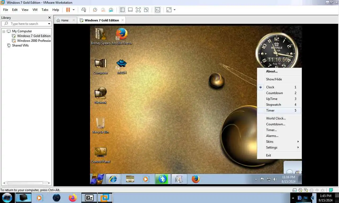Choose Exit in the clock menu

click(279, 155)
